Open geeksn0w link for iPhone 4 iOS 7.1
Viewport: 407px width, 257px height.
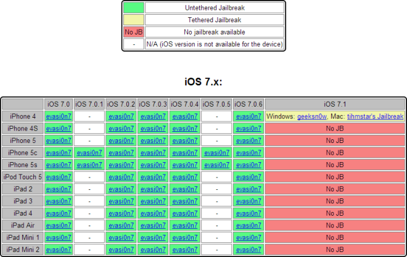pos(312,116)
